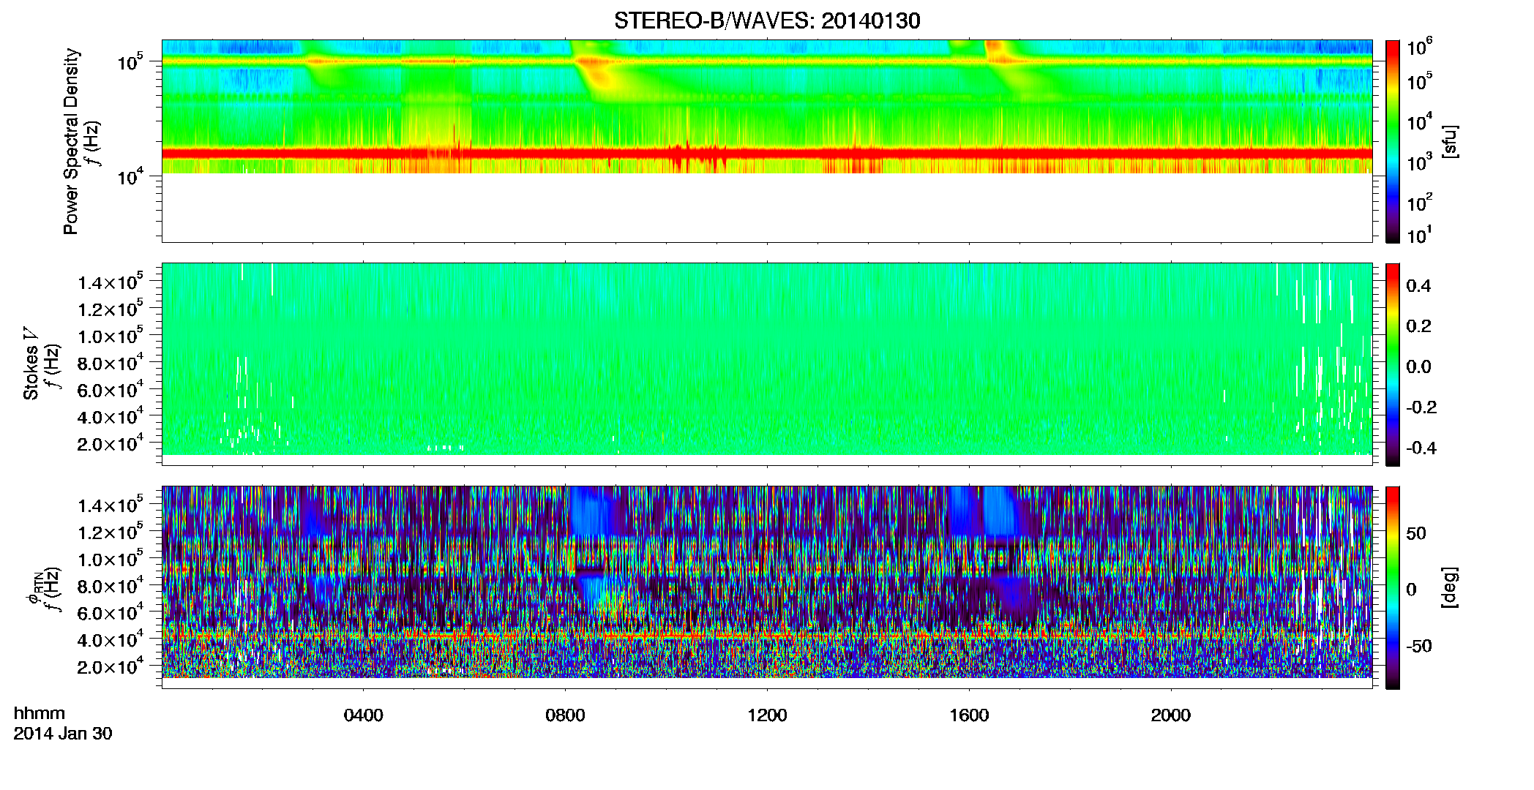Click the [sfu] unit label

pos(1449,142)
